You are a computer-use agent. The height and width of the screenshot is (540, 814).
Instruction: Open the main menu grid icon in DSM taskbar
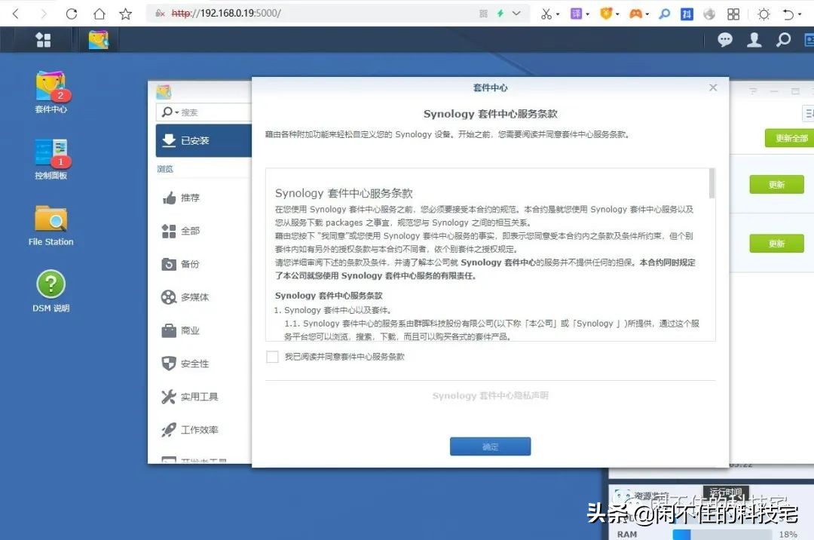coord(42,40)
